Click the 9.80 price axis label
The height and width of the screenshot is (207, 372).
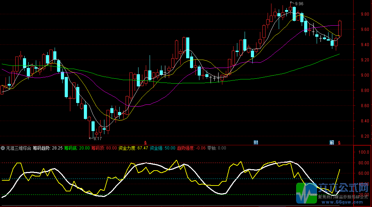click(x=365, y=14)
